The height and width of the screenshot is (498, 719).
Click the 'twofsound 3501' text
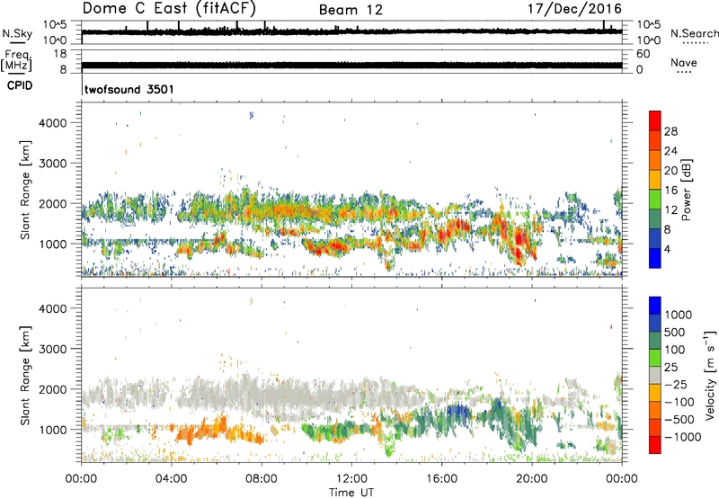[129, 89]
